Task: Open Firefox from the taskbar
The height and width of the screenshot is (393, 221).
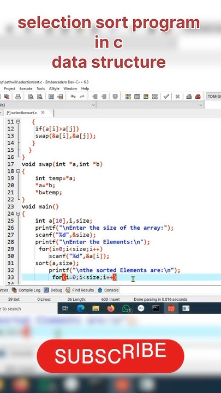Action: (x=111, y=308)
